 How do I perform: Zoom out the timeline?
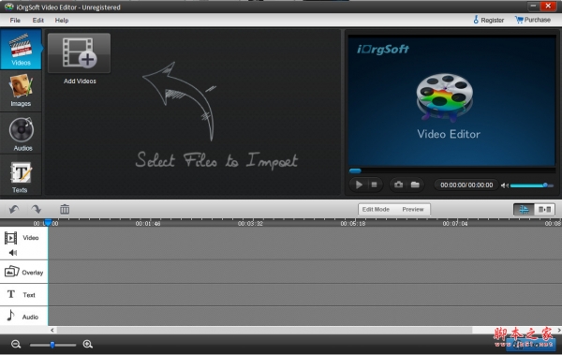point(16,345)
